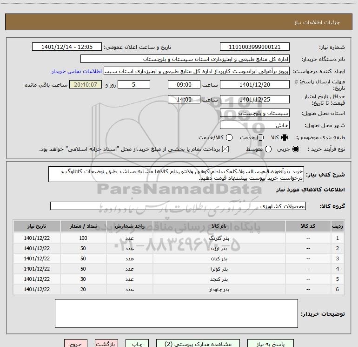Click the بازگشت back button
This screenshot has width=358, height=347.
point(106,344)
